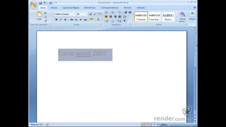Toggle show paragraph marks (¶)

(x=125, y=21)
